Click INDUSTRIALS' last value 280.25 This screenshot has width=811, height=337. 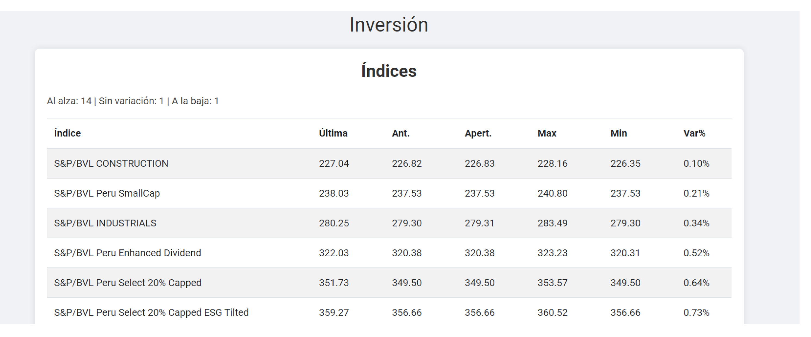[334, 223]
